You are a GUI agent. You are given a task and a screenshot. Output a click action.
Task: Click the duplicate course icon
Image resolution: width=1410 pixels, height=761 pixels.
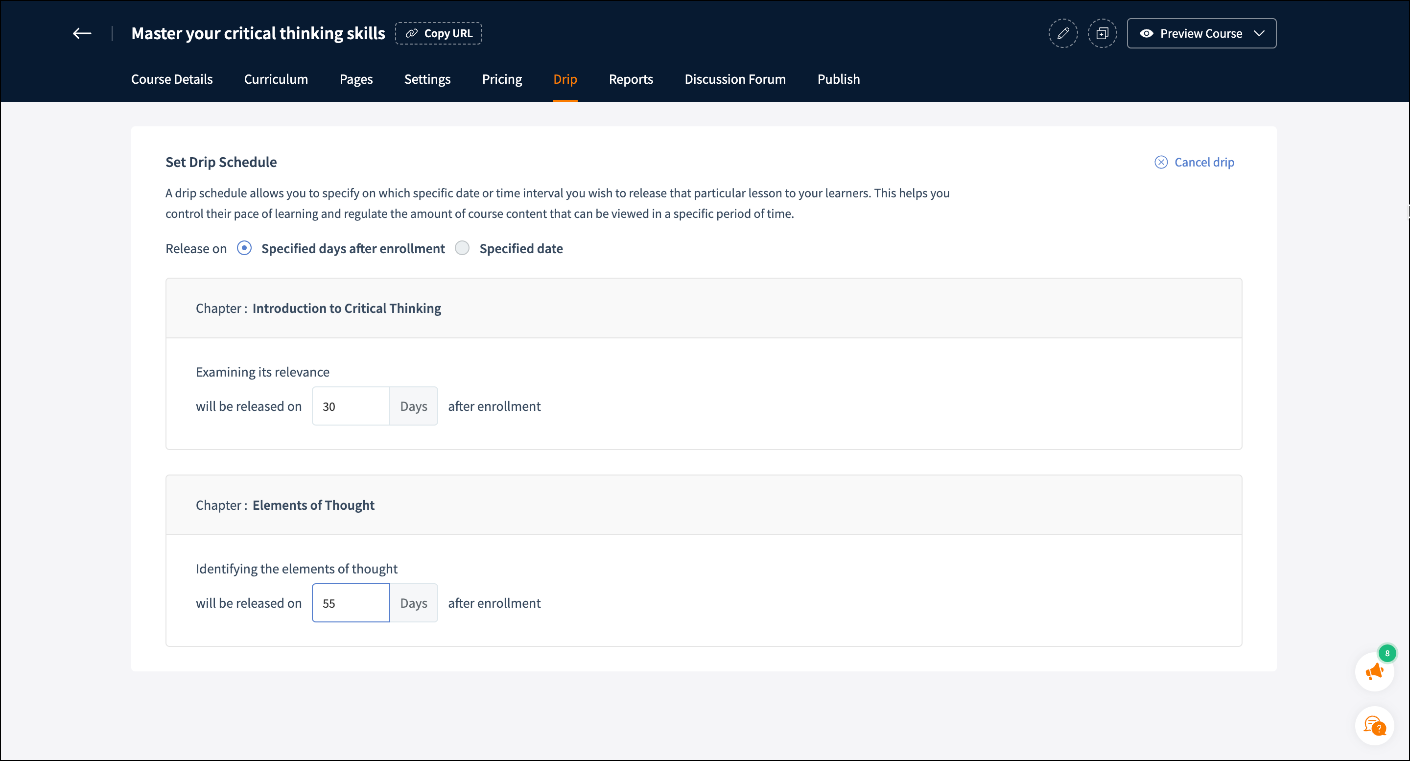click(1102, 33)
